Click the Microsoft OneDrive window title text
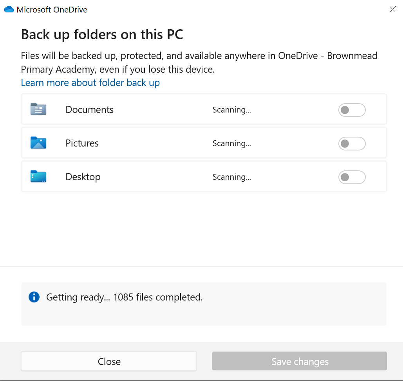The width and height of the screenshot is (403, 381). pyautogui.click(x=52, y=10)
